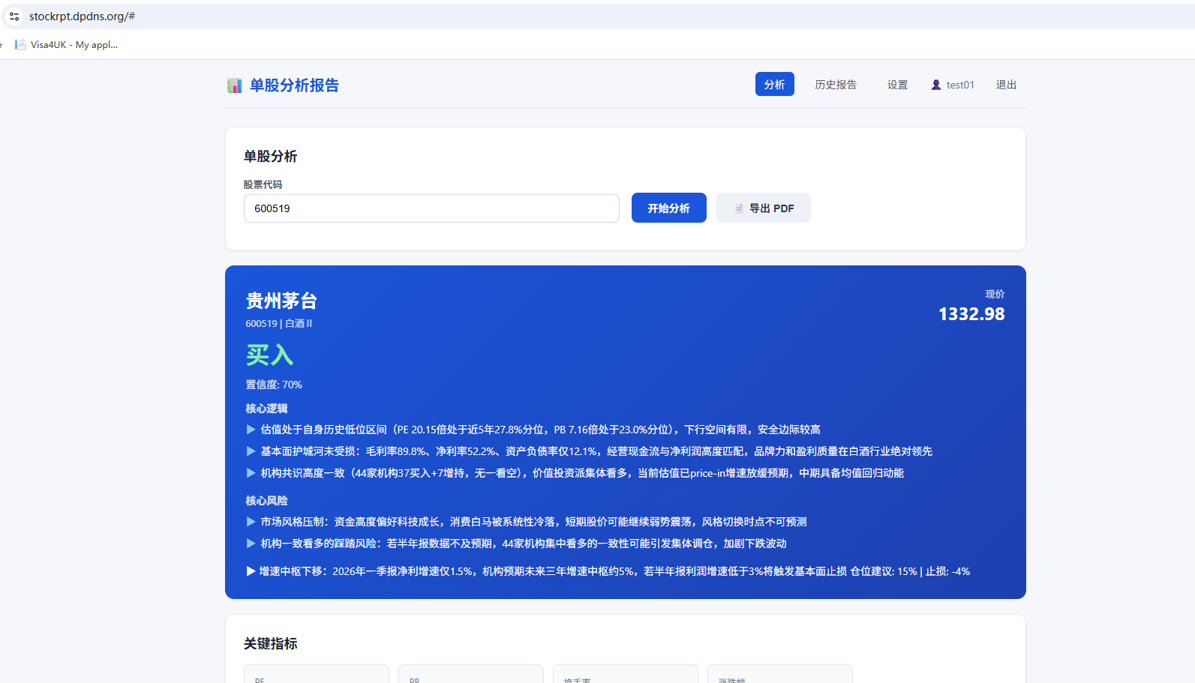Click the line starting 机构共识高度一致

[x=575, y=473]
